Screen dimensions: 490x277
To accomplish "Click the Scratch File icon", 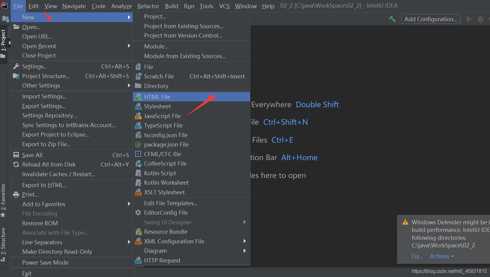I will [138, 76].
